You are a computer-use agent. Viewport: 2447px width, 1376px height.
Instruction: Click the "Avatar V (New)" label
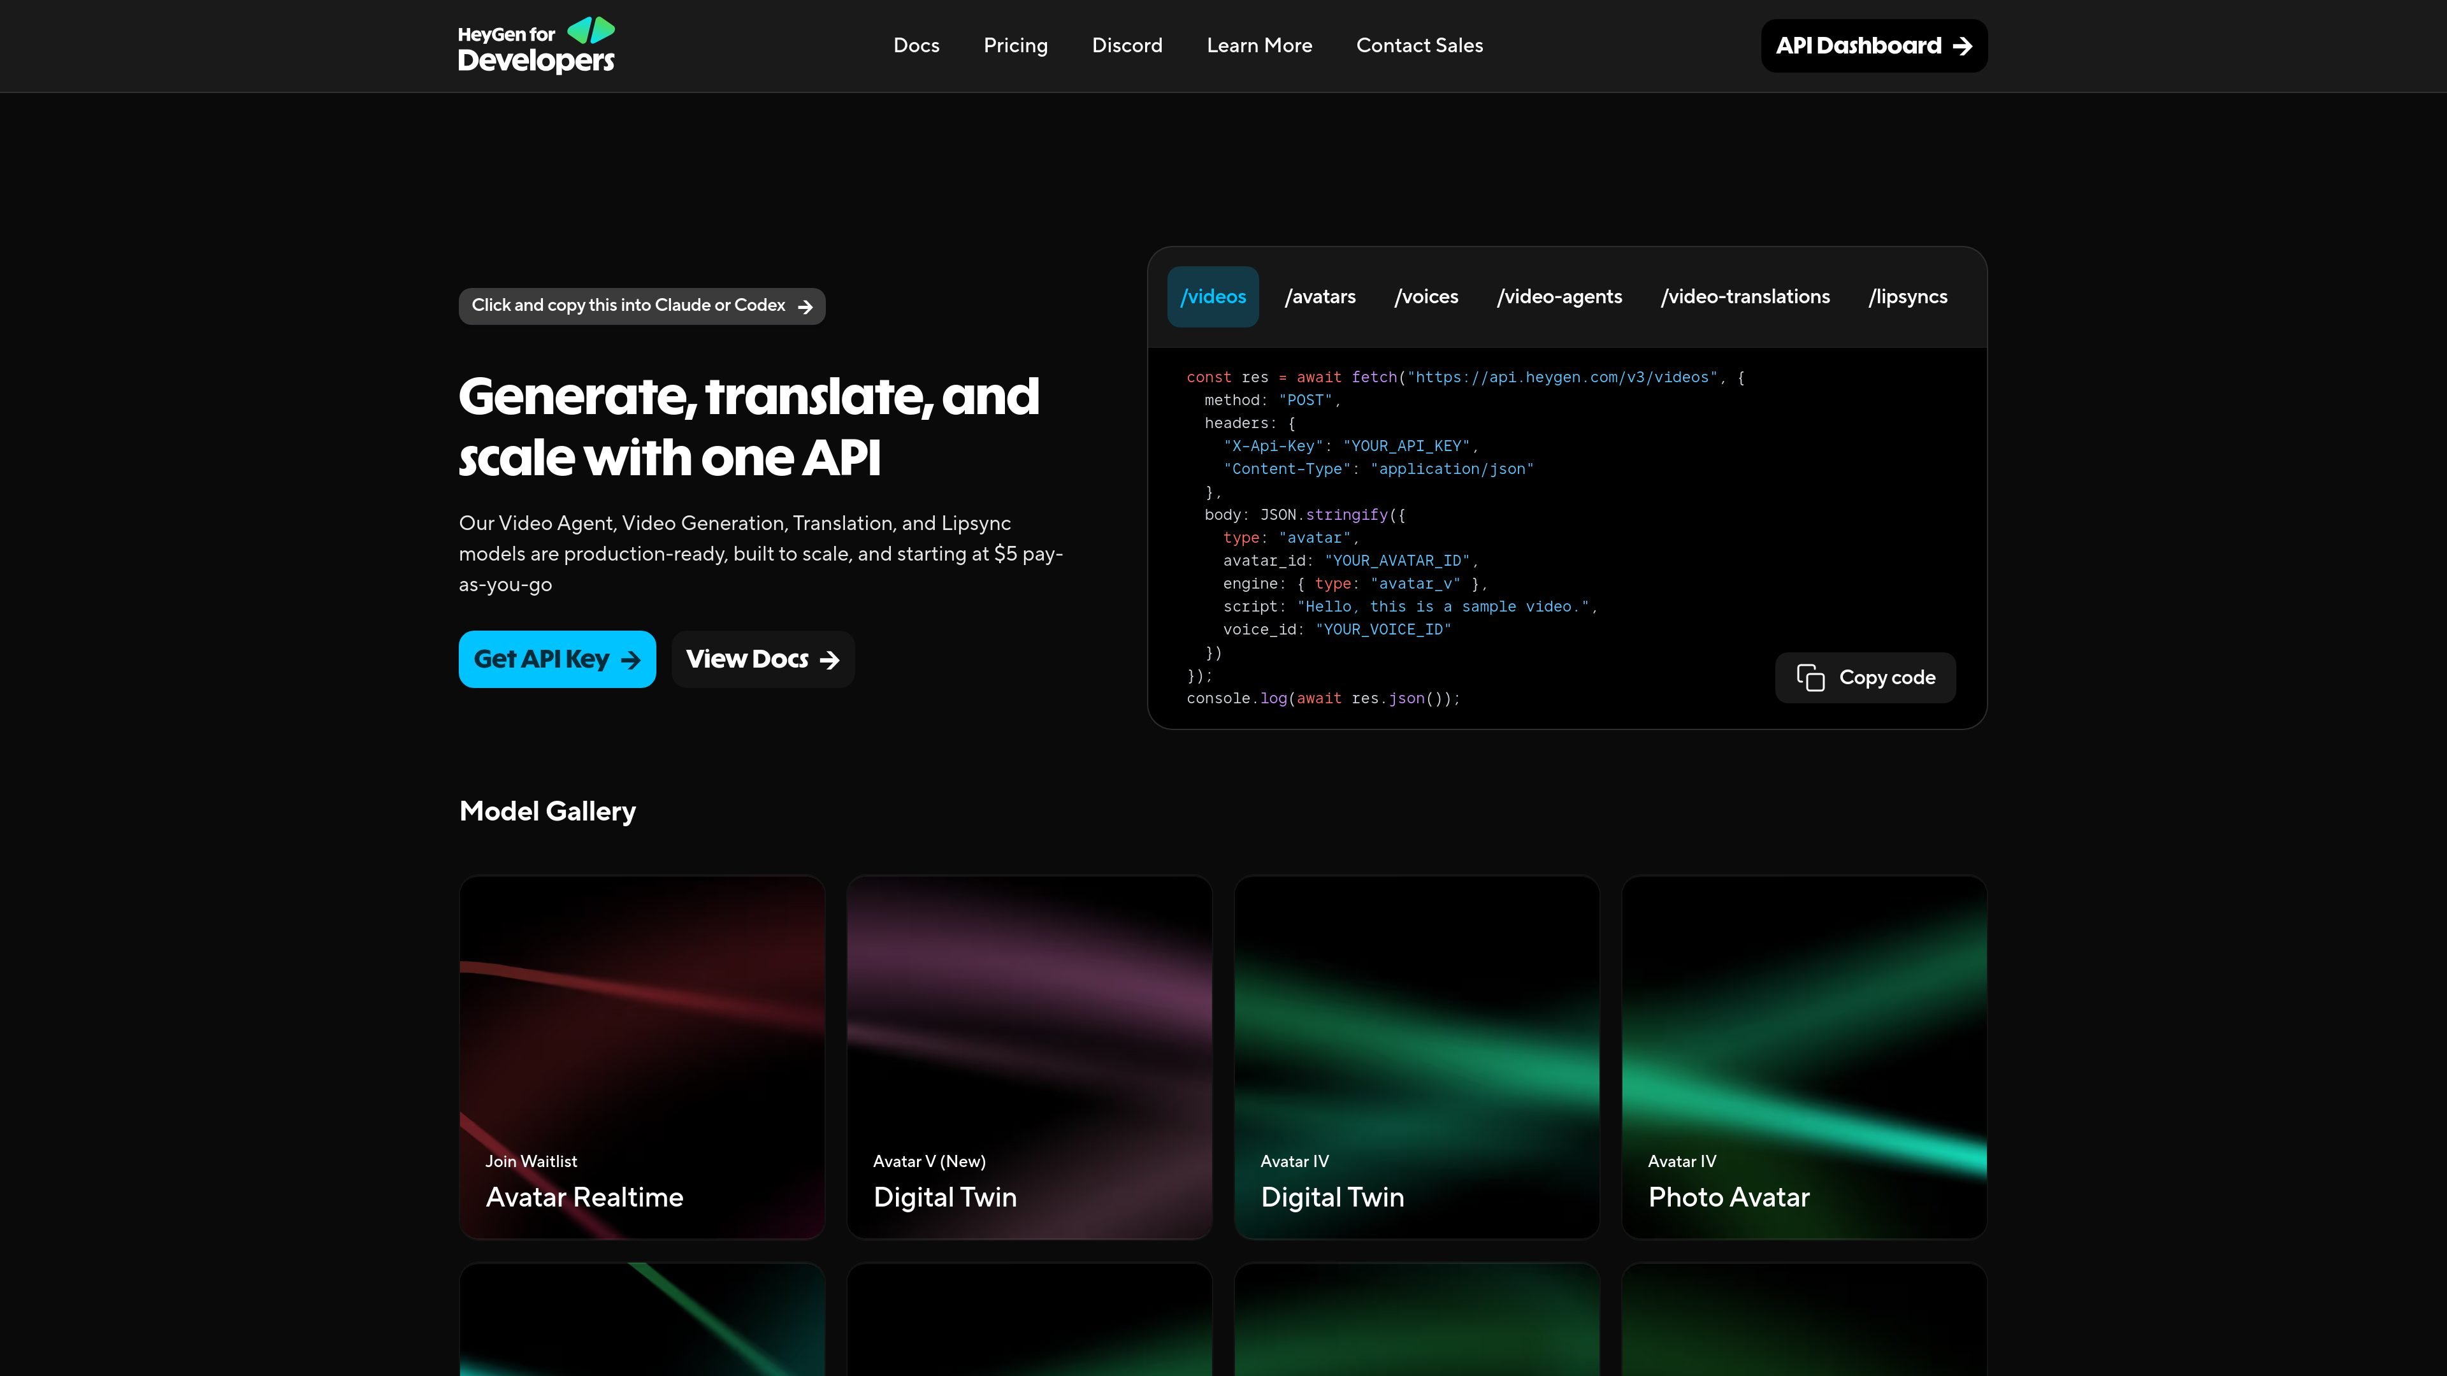coord(929,1161)
